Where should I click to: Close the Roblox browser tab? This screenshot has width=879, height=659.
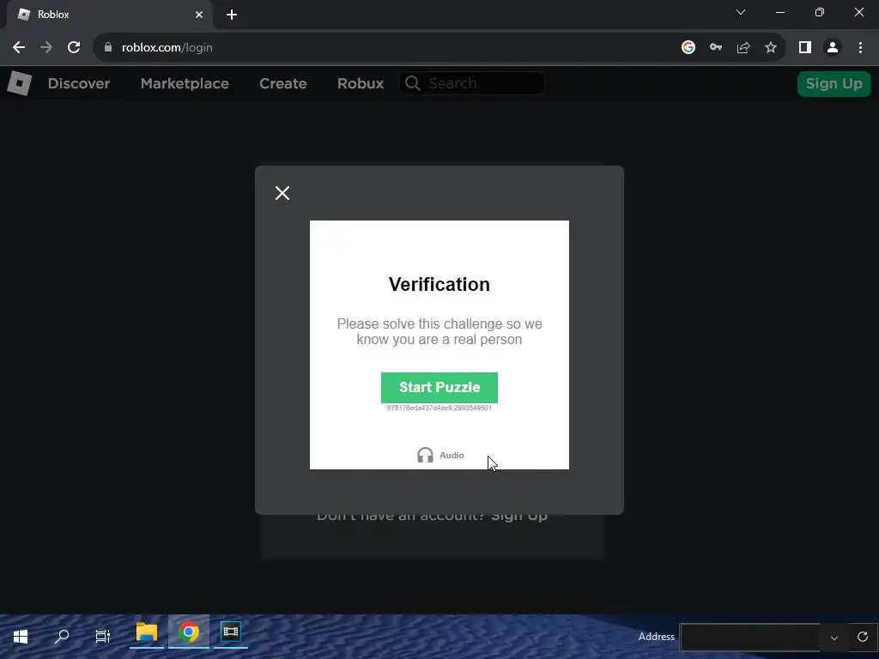point(199,15)
